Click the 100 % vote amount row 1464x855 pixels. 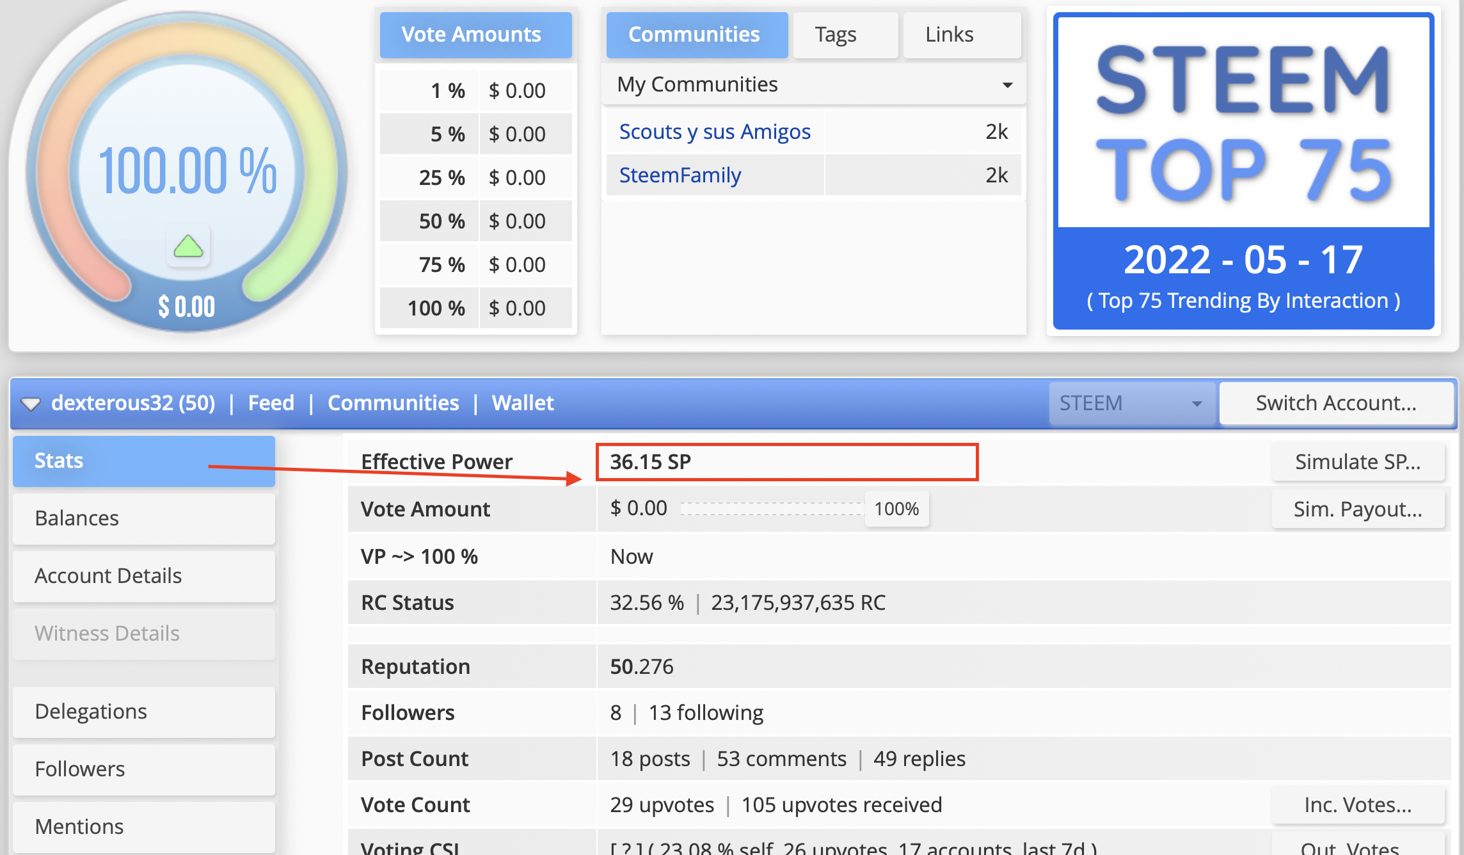tap(475, 308)
